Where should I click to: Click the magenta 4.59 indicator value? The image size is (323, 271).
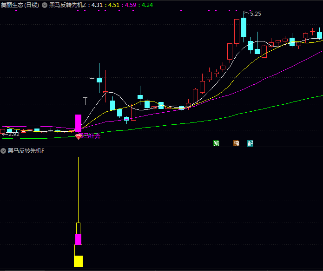coord(131,5)
